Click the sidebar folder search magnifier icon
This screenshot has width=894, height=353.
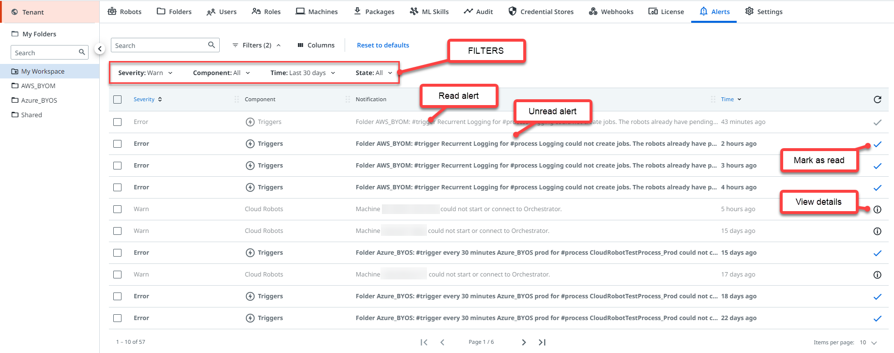coord(82,52)
